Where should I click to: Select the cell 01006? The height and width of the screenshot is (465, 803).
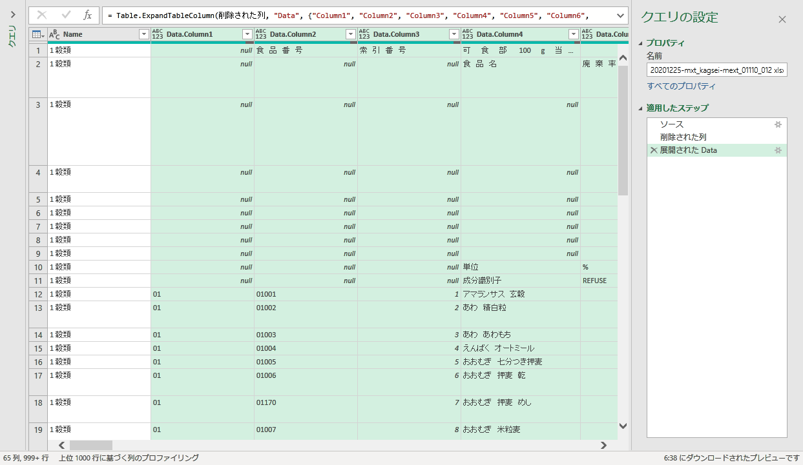[x=306, y=382]
